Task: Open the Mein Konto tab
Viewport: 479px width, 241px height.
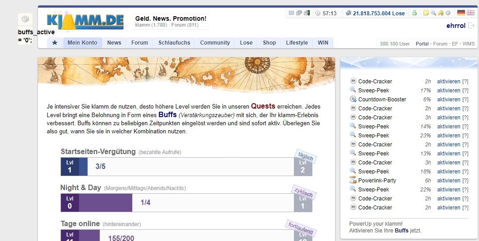Action: pyautogui.click(x=82, y=43)
